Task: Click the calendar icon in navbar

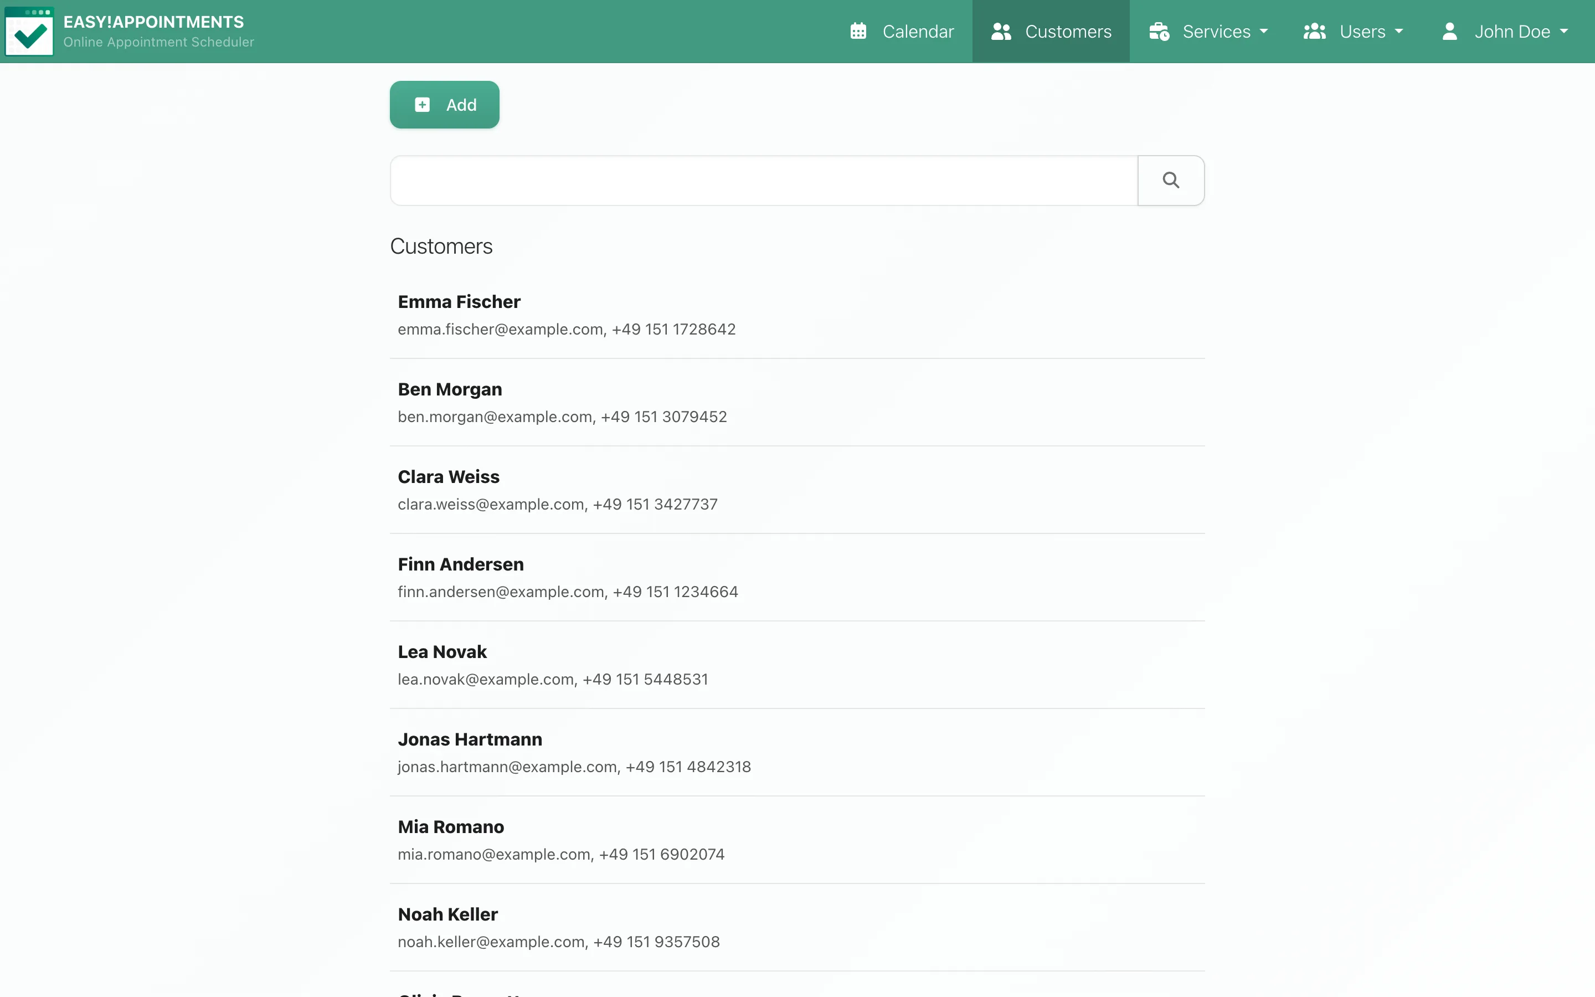Action: tap(858, 31)
